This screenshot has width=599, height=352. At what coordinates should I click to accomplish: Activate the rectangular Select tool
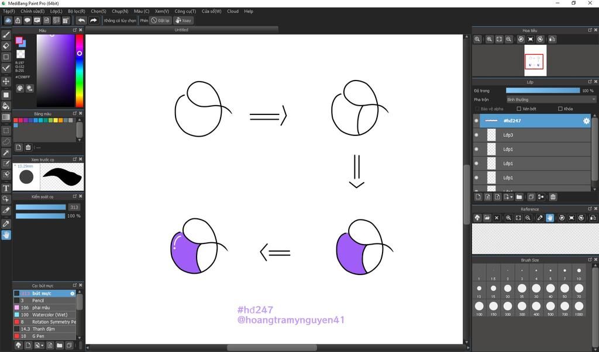6,130
